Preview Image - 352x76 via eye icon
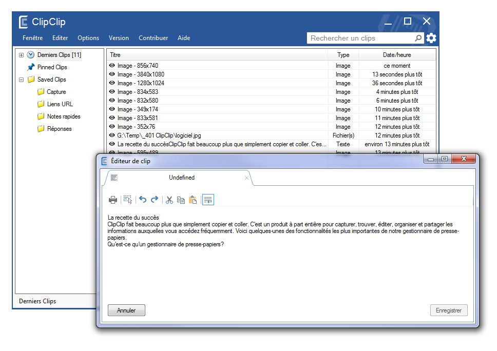The image size is (497, 351). click(x=112, y=126)
